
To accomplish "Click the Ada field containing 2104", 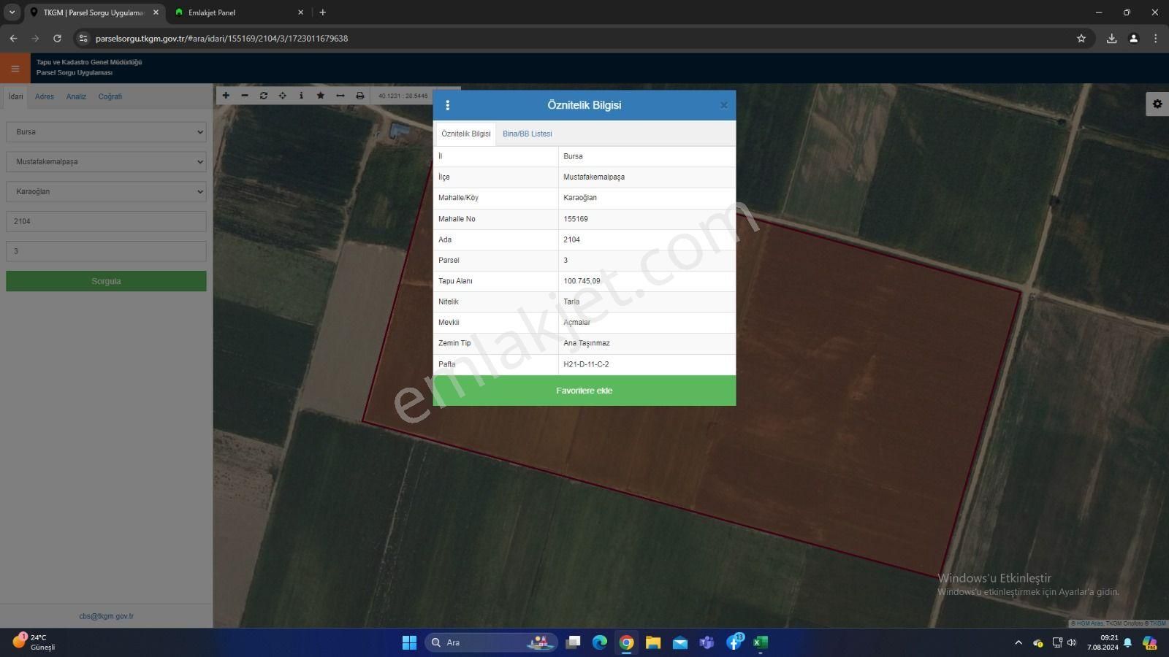I will (x=106, y=221).
